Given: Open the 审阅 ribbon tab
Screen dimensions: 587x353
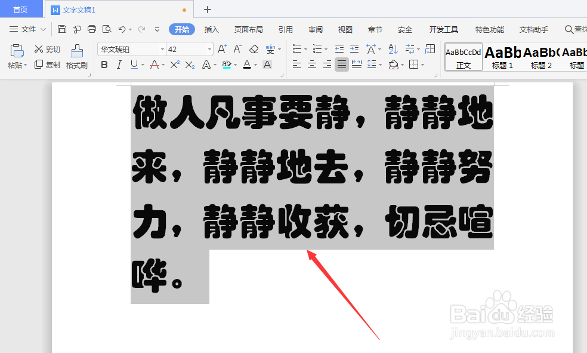Looking at the screenshot, I should pos(316,30).
